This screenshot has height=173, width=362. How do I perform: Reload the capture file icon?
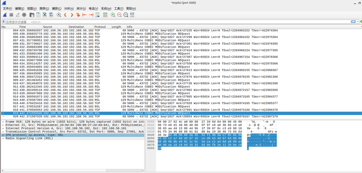[x=51, y=15]
